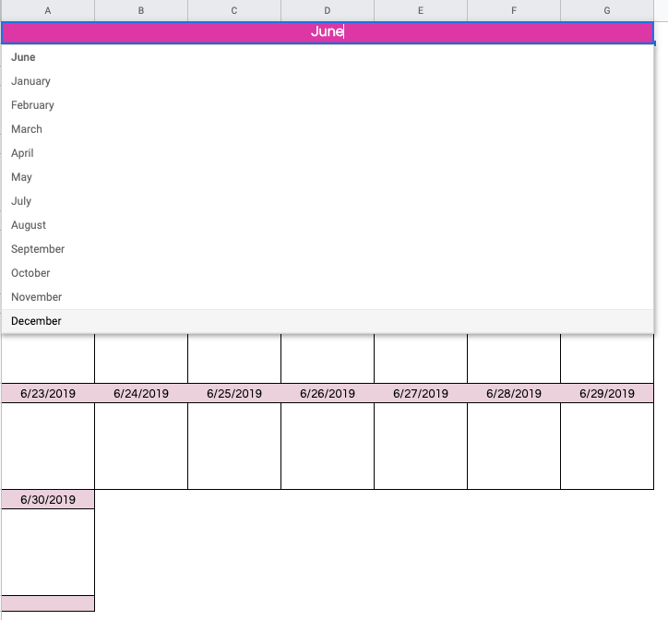Click the 6/29/2019 date cell
The image size is (668, 620).
point(607,393)
